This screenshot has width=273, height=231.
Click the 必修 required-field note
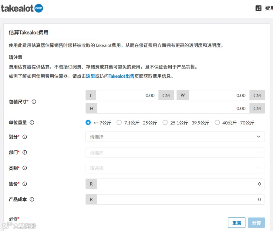[x=14, y=219]
